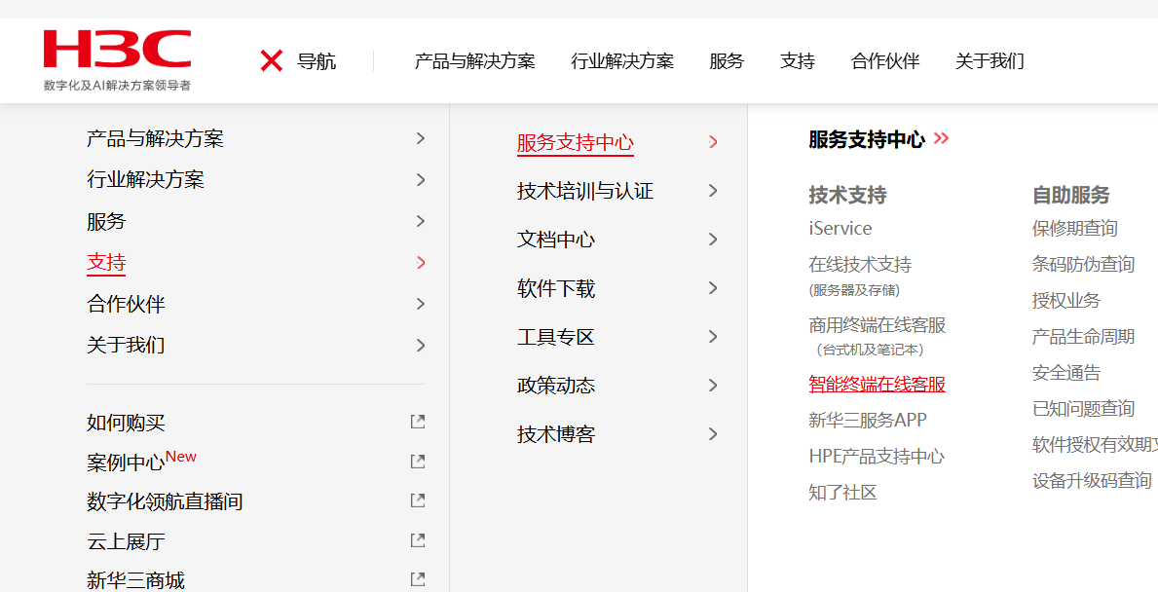The image size is (1158, 592).
Task: Click external link icon beside 数字化领航直播间
Action: point(418,500)
